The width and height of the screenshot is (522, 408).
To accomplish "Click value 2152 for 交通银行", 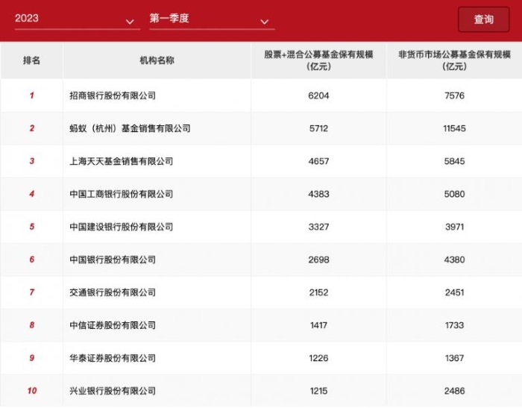I will click(x=318, y=292).
